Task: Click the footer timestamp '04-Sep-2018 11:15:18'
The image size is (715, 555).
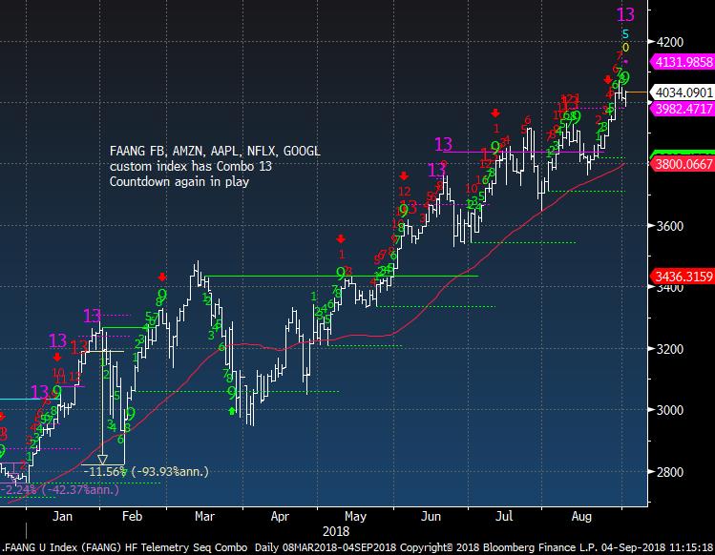Action: [x=657, y=547]
